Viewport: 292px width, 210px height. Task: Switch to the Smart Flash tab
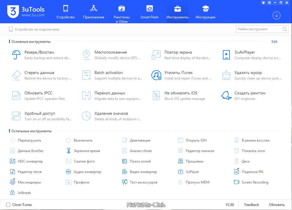point(149,12)
